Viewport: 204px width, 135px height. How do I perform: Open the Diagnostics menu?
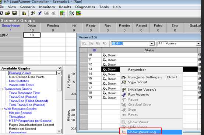coord(85,7)
